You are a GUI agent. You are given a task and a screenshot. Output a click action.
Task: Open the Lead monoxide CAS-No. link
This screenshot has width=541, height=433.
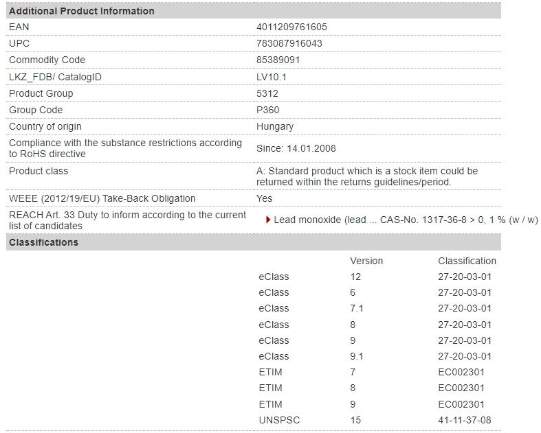pos(406,220)
